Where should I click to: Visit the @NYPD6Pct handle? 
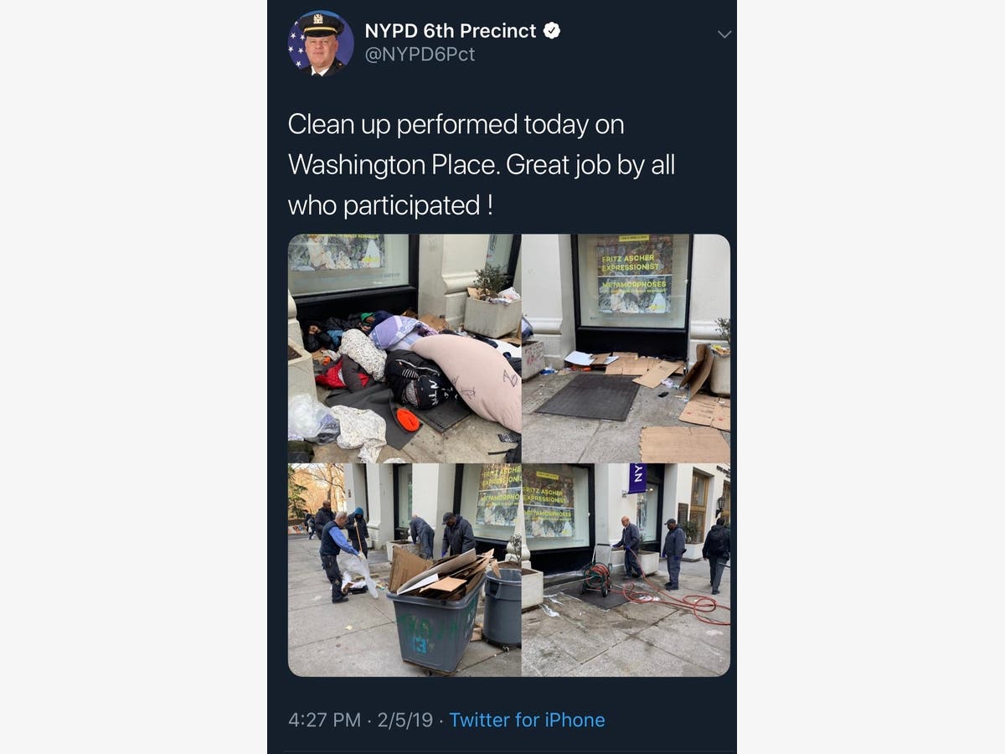420,54
